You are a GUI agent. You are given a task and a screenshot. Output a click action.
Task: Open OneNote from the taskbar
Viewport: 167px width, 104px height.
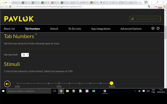[87, 91]
